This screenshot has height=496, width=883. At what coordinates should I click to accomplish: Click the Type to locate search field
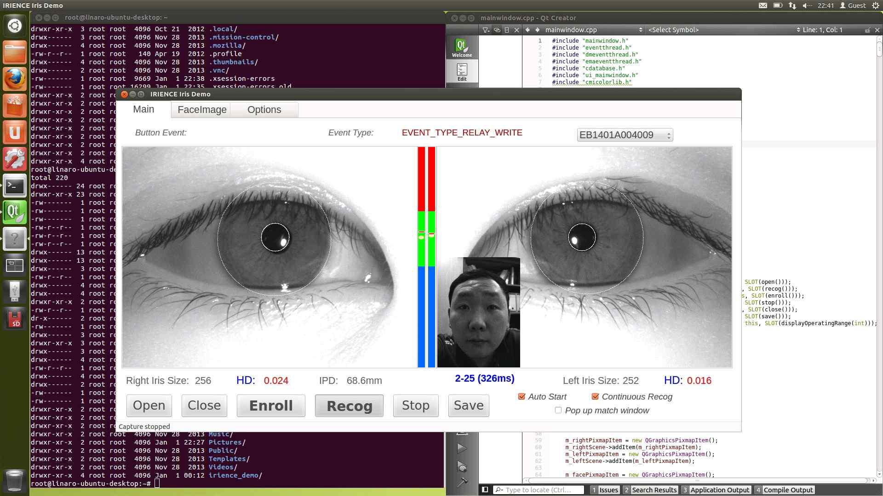click(539, 490)
